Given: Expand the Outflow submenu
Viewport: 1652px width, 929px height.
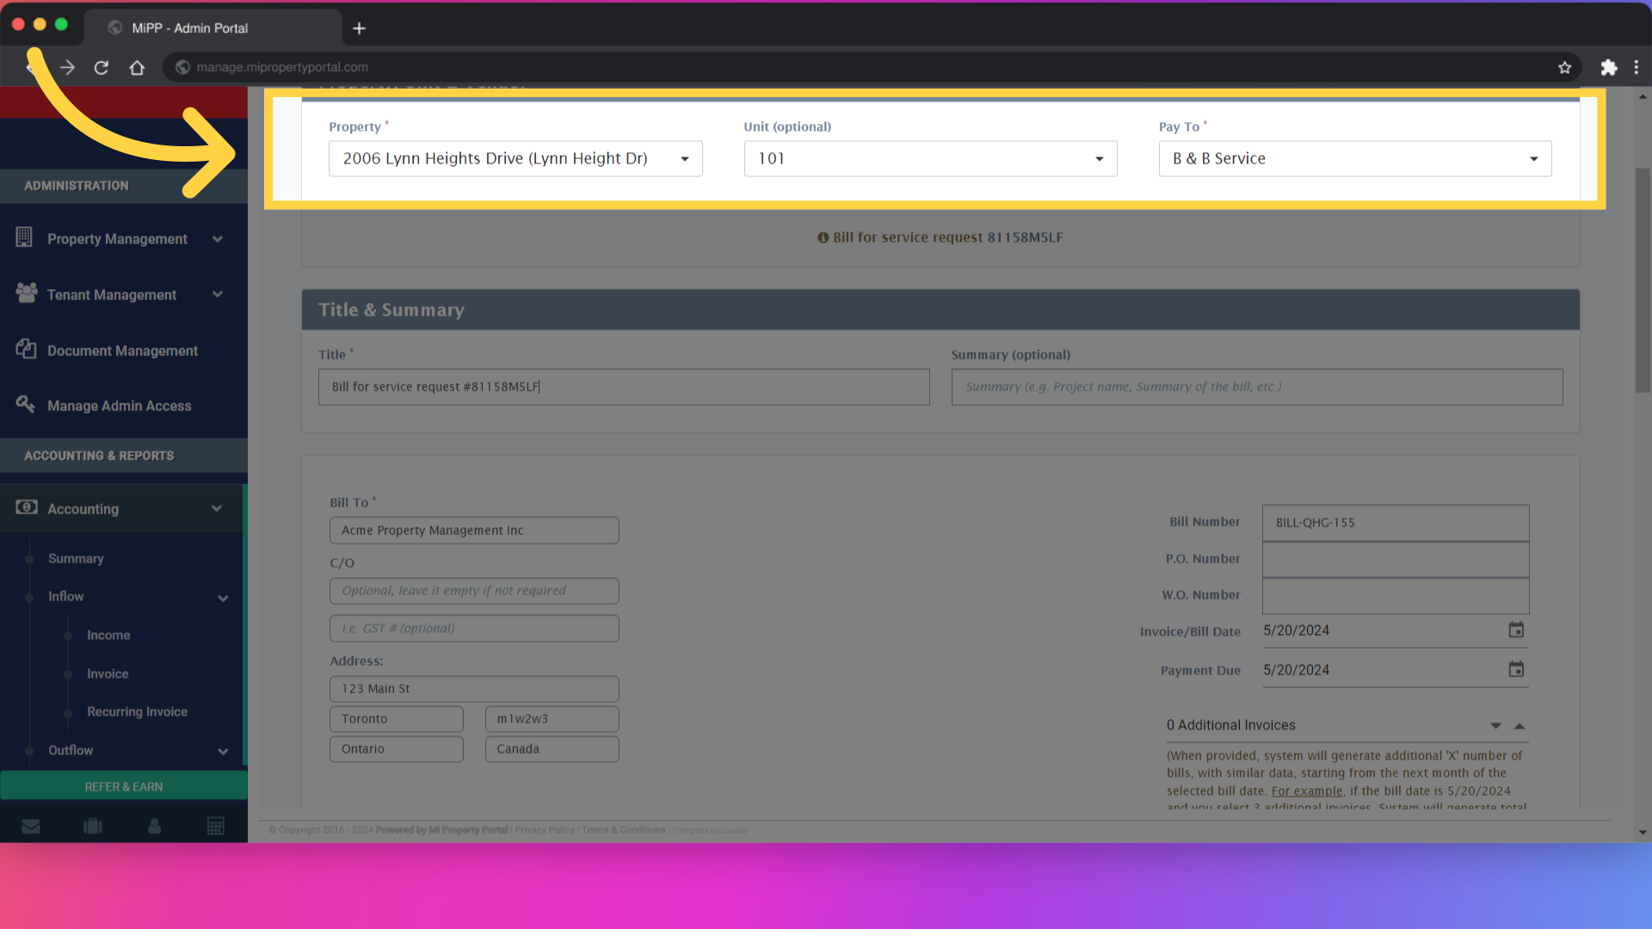Looking at the screenshot, I should pyautogui.click(x=223, y=751).
